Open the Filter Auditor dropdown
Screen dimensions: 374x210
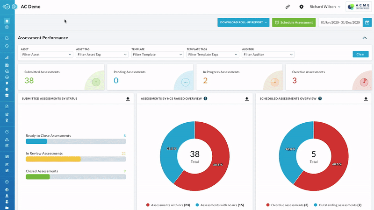(268, 55)
